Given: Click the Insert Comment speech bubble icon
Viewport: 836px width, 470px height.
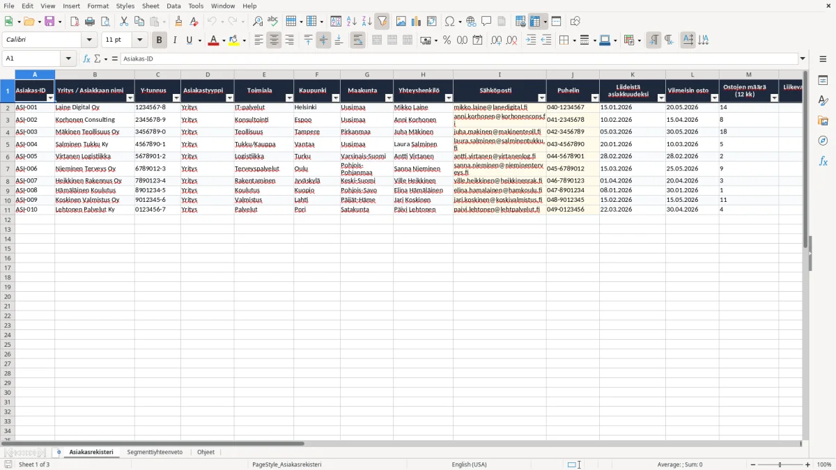Looking at the screenshot, I should (x=486, y=22).
